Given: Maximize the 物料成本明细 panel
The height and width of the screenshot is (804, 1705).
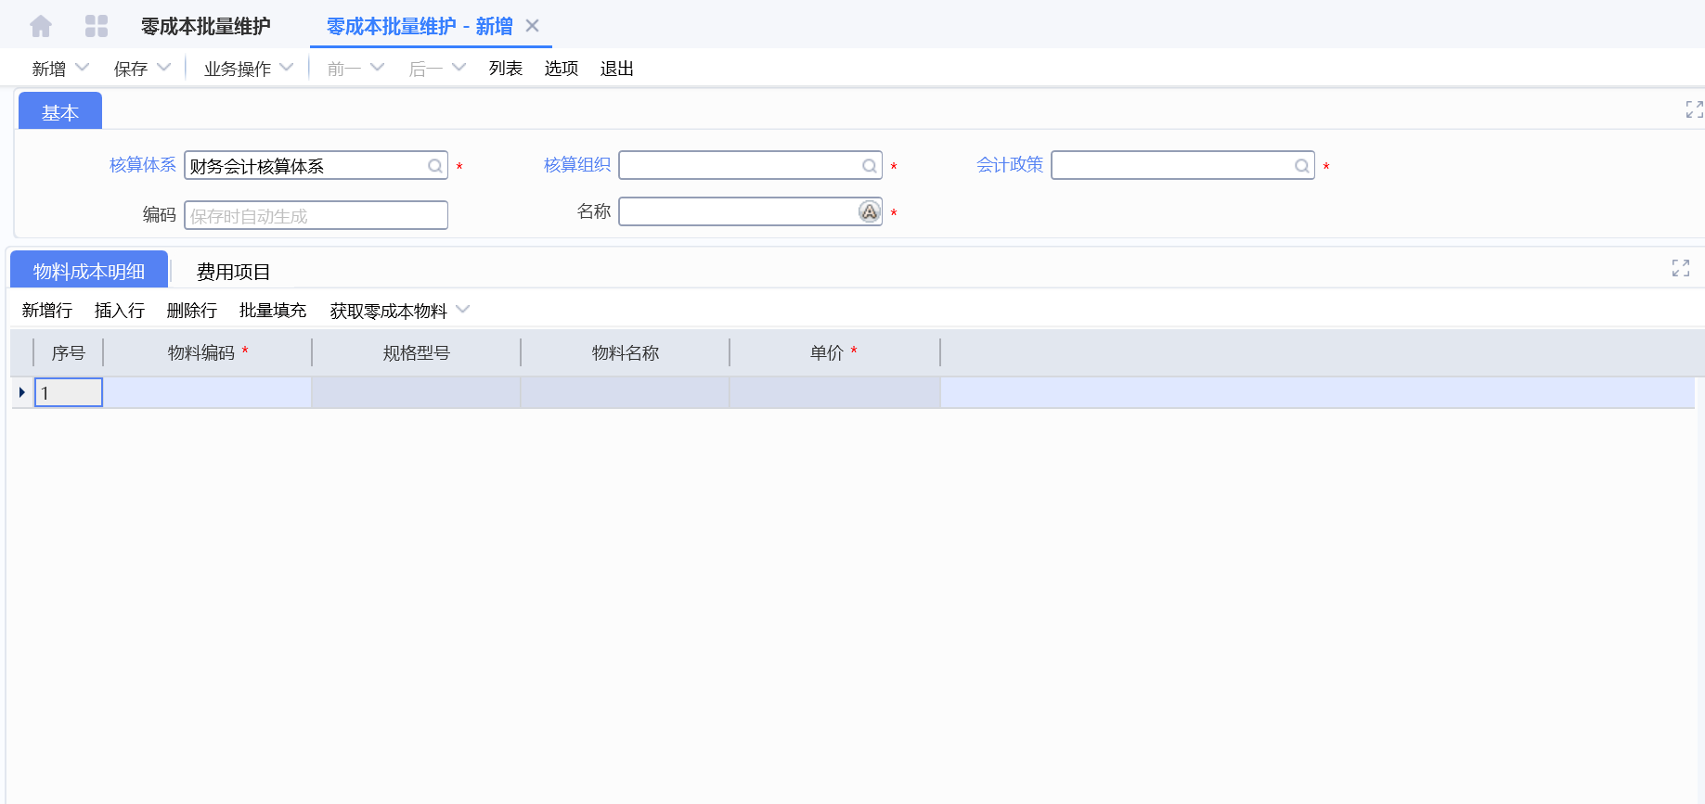Looking at the screenshot, I should point(1681,268).
